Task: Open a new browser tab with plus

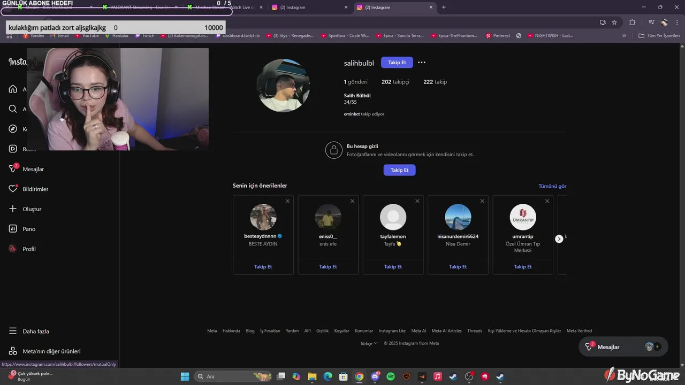Action: [x=444, y=7]
